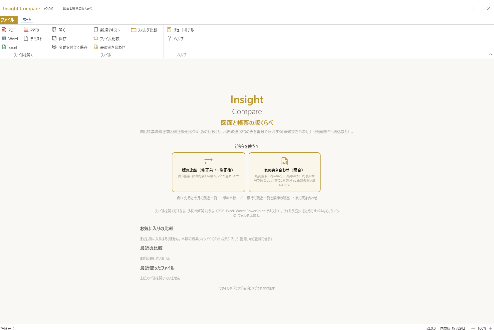Open a PDF file from ribbon
This screenshot has height=330, width=494.
coord(9,30)
